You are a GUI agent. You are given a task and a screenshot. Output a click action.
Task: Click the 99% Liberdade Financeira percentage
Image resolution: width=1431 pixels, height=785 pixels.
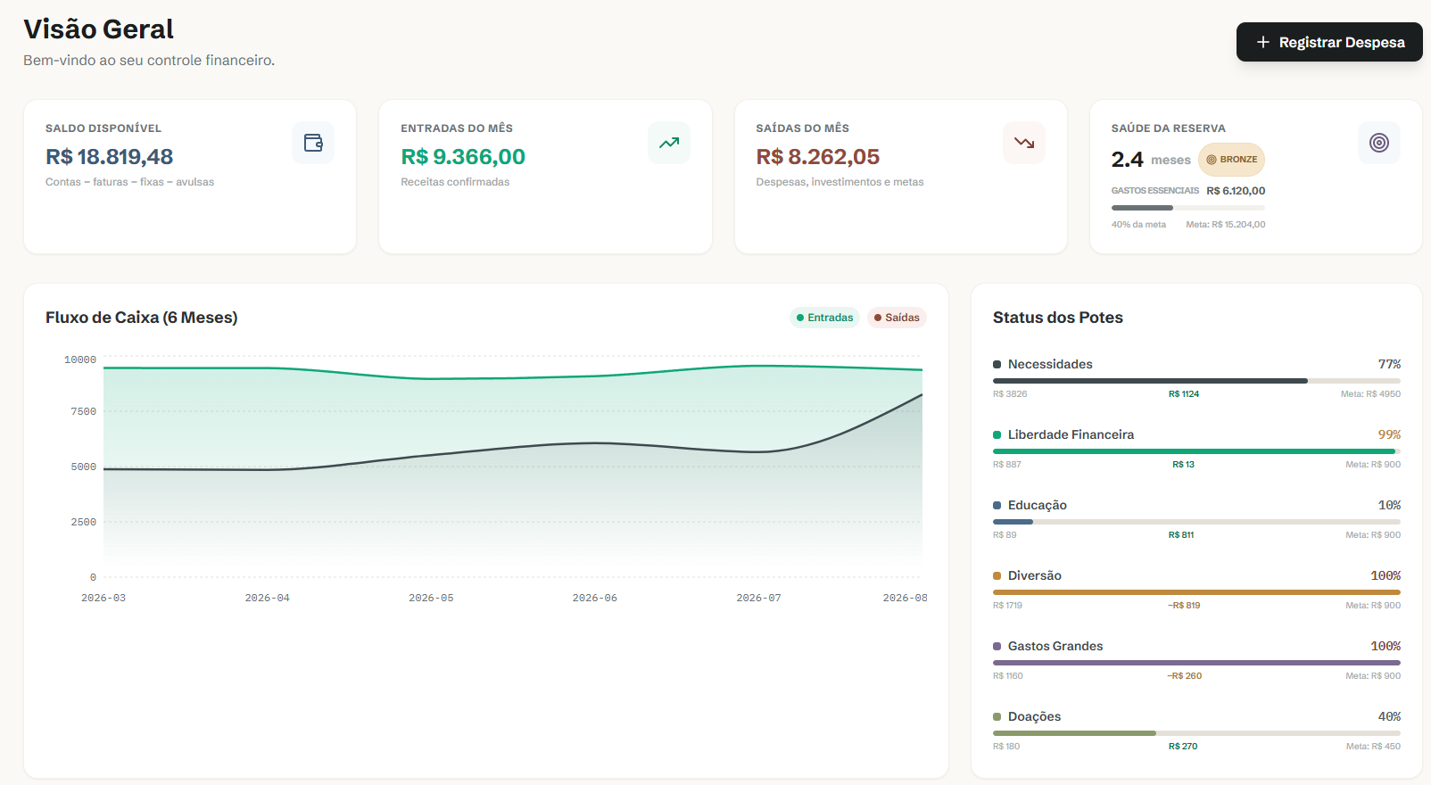coord(1389,434)
